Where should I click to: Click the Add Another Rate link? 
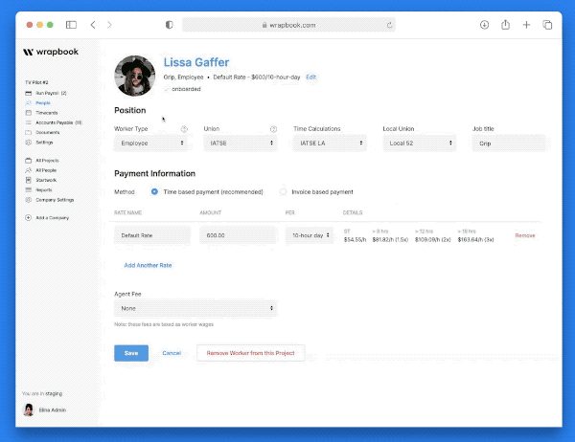click(148, 265)
